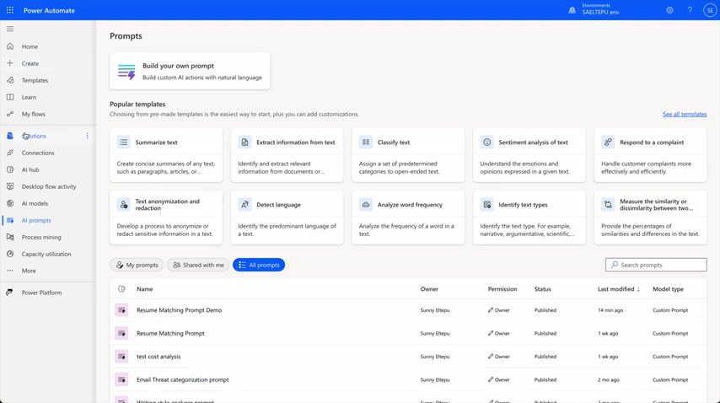Open the Summarize text template card

[166, 155]
